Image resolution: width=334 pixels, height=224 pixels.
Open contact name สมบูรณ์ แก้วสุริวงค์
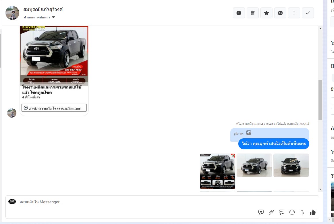point(43,9)
